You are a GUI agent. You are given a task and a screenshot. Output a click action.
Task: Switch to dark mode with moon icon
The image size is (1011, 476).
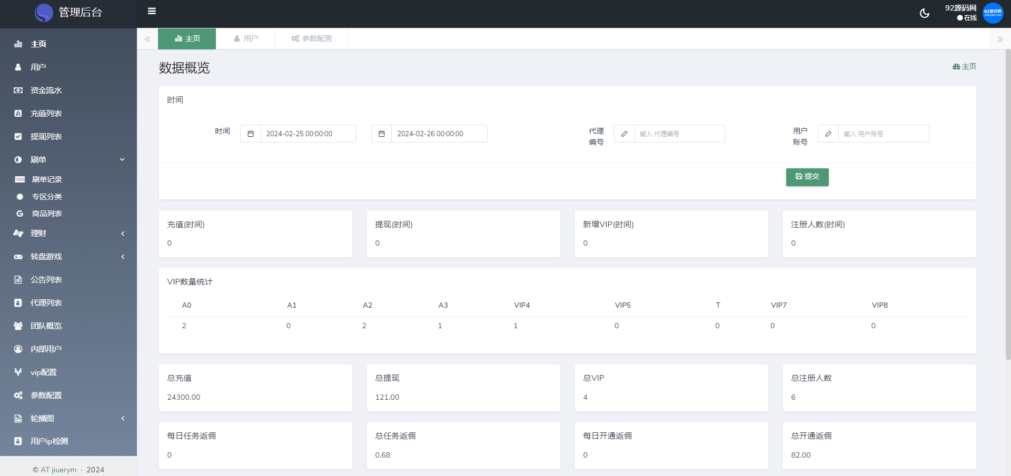(925, 13)
